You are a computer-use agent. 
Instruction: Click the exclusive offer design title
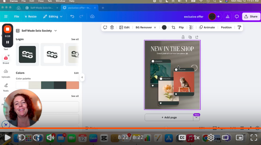click(x=194, y=17)
